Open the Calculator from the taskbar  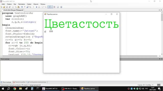[32, 89]
